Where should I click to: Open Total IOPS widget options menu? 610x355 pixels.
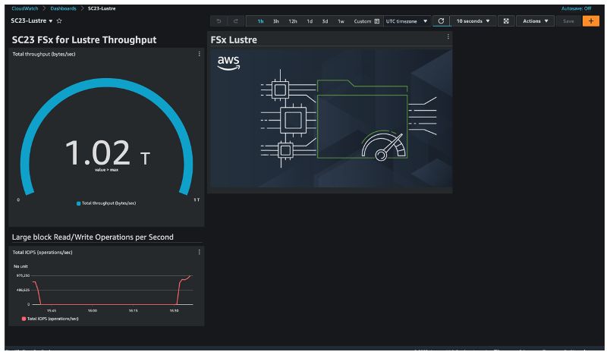[x=200, y=252]
